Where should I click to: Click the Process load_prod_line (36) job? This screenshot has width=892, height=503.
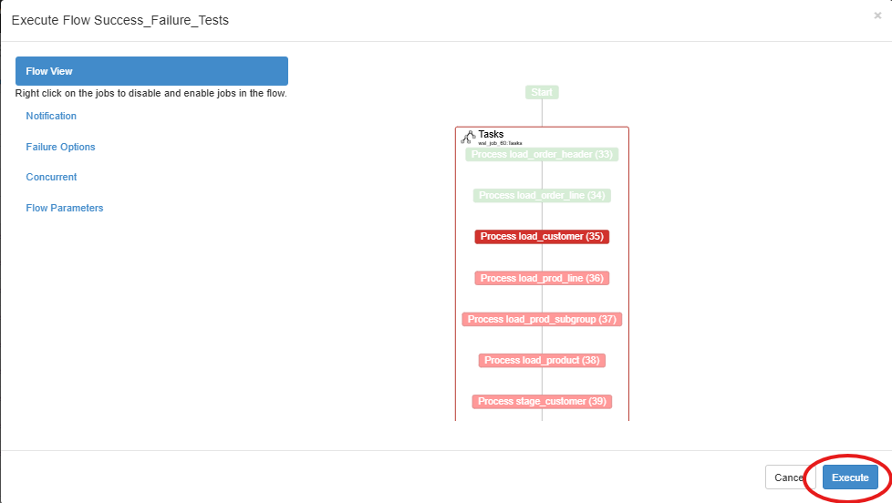click(542, 278)
